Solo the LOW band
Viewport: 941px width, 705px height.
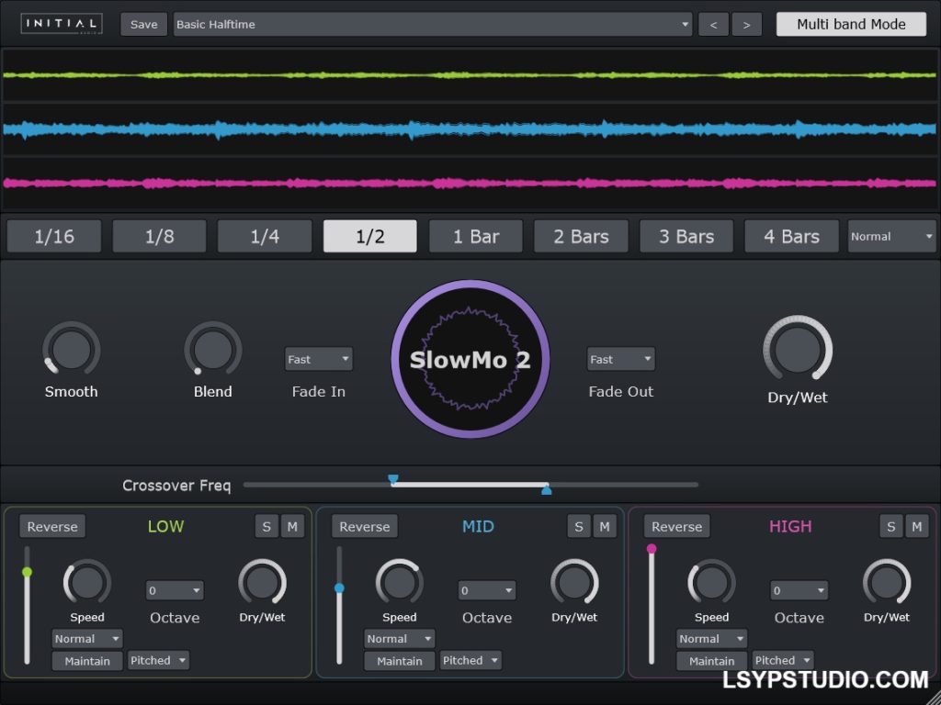266,526
